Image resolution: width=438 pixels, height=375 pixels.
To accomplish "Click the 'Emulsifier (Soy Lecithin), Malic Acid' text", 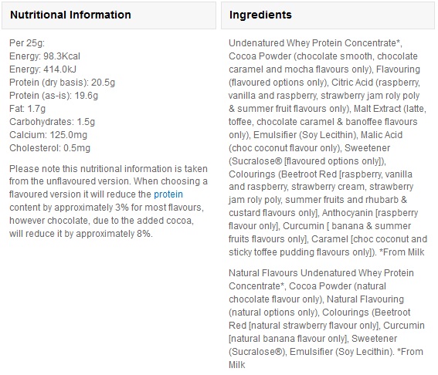I will coord(328,135).
